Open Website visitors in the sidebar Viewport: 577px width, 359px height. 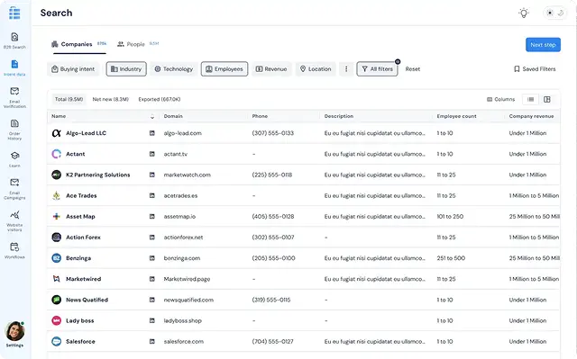pos(14,221)
